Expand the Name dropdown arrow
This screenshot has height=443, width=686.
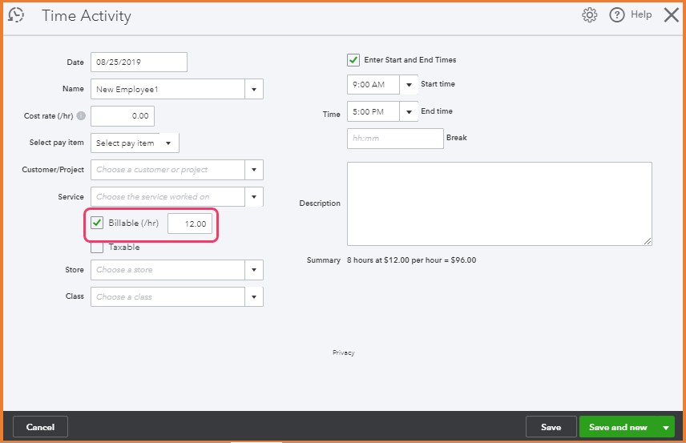[x=254, y=89]
